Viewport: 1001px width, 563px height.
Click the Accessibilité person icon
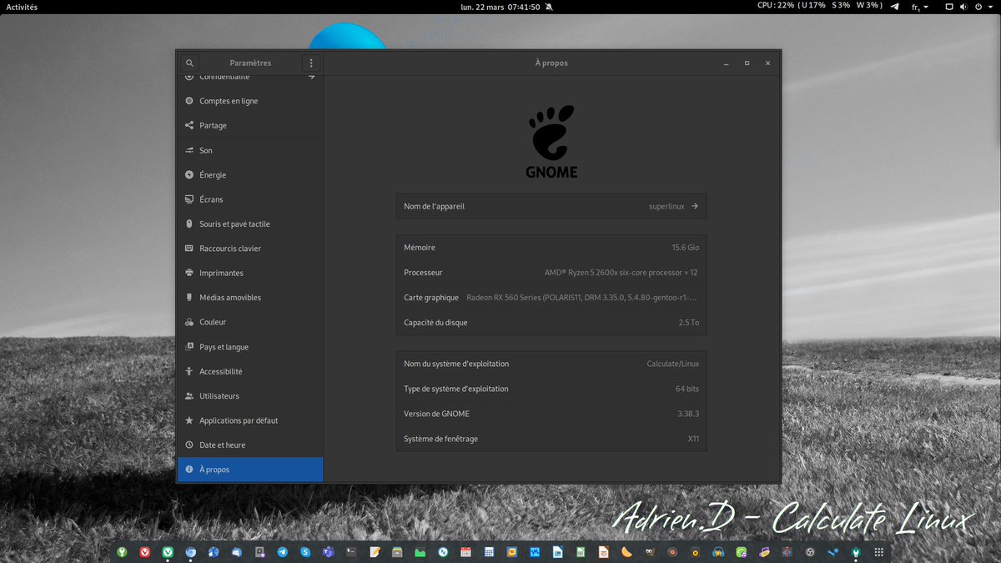click(x=189, y=371)
